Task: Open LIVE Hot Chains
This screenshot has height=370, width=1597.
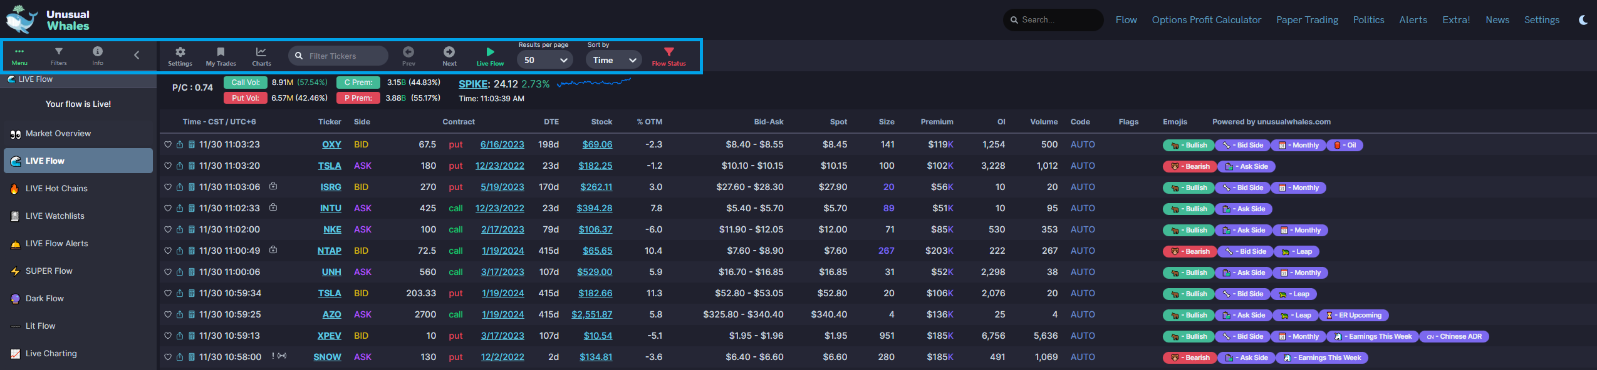Action: coord(78,189)
